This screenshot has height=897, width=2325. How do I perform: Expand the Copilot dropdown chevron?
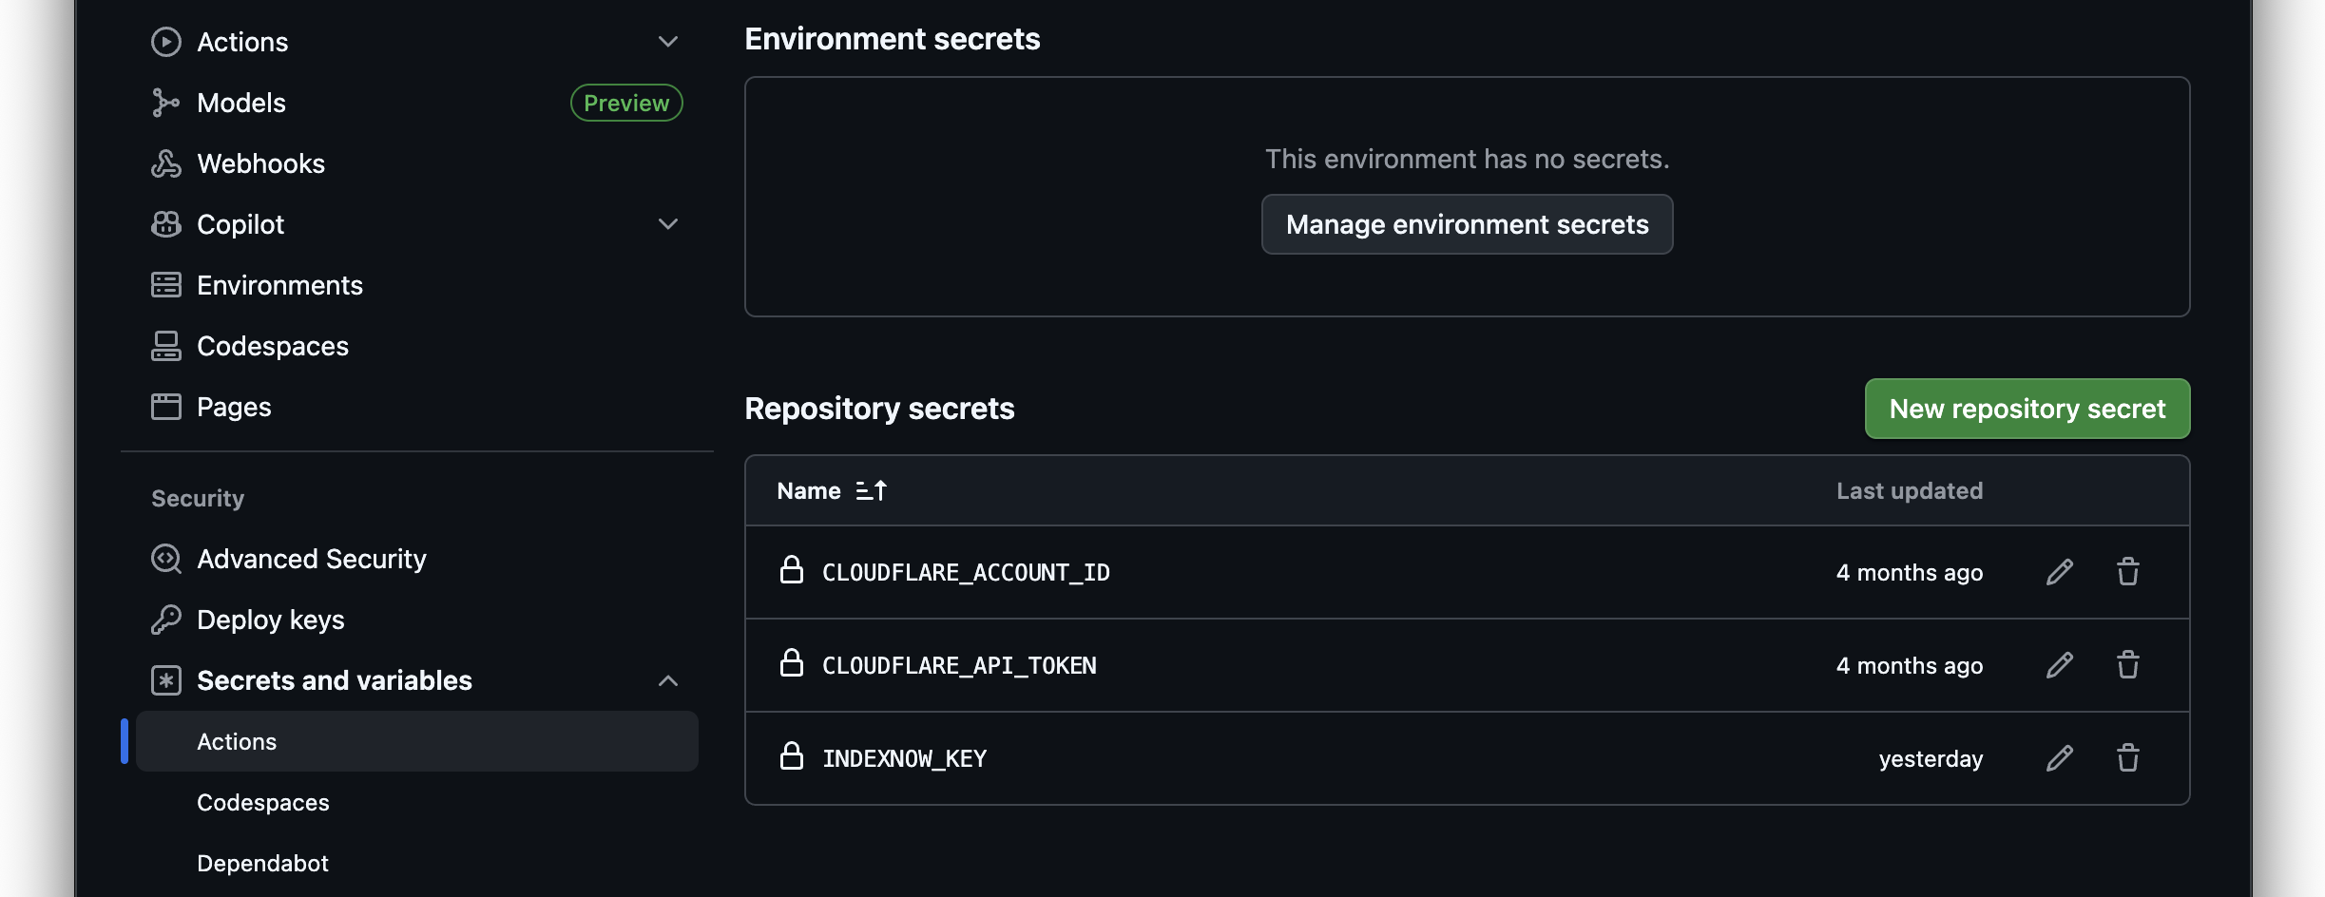(668, 223)
